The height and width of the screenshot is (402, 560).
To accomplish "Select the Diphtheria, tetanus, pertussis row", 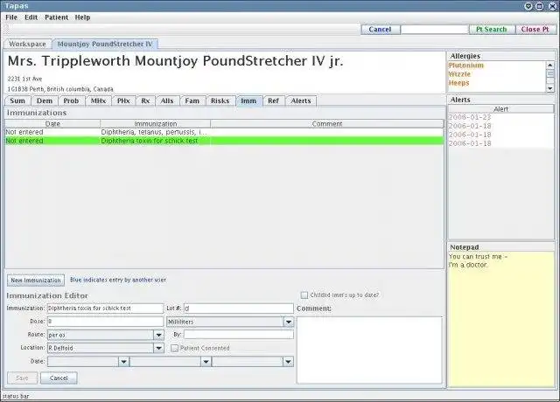I will click(x=224, y=132).
